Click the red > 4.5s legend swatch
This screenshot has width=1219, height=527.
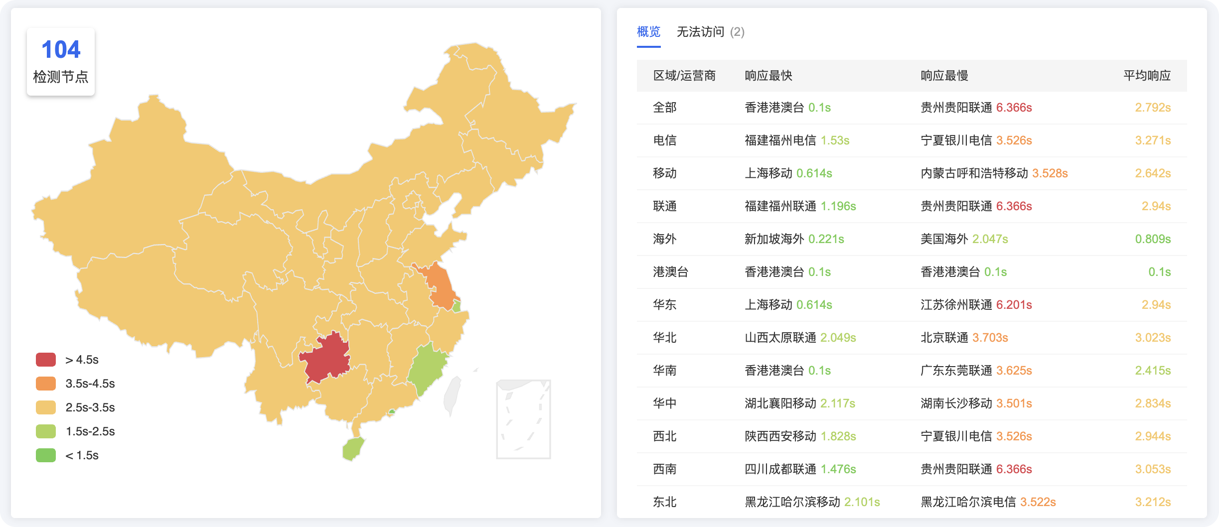46,360
